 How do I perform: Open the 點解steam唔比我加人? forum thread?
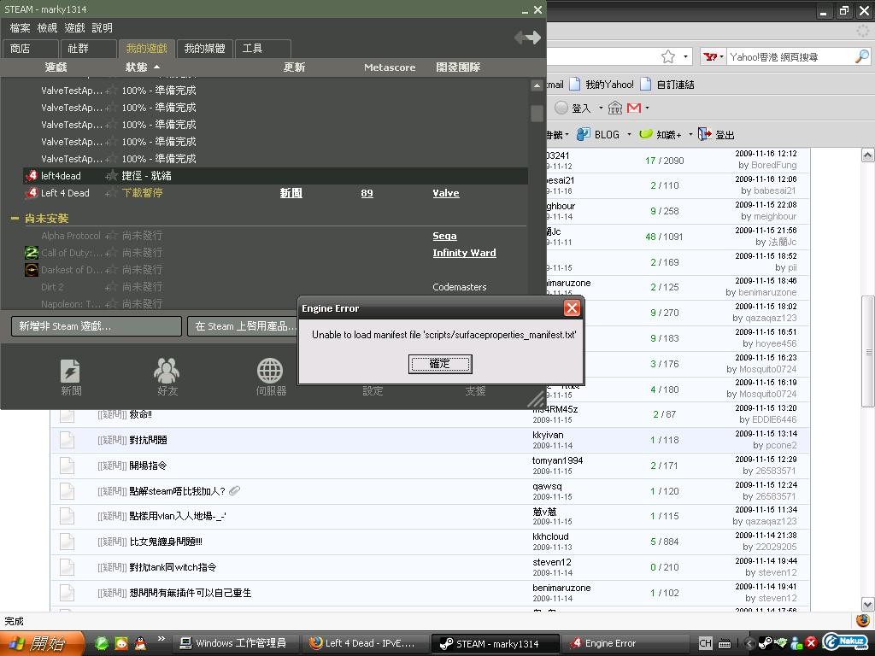177,491
